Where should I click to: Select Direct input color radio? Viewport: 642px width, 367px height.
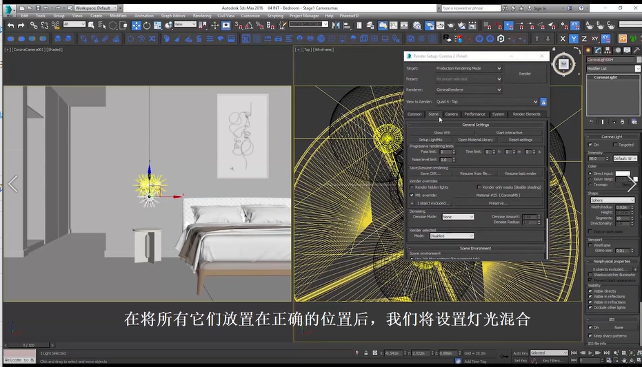click(x=590, y=174)
